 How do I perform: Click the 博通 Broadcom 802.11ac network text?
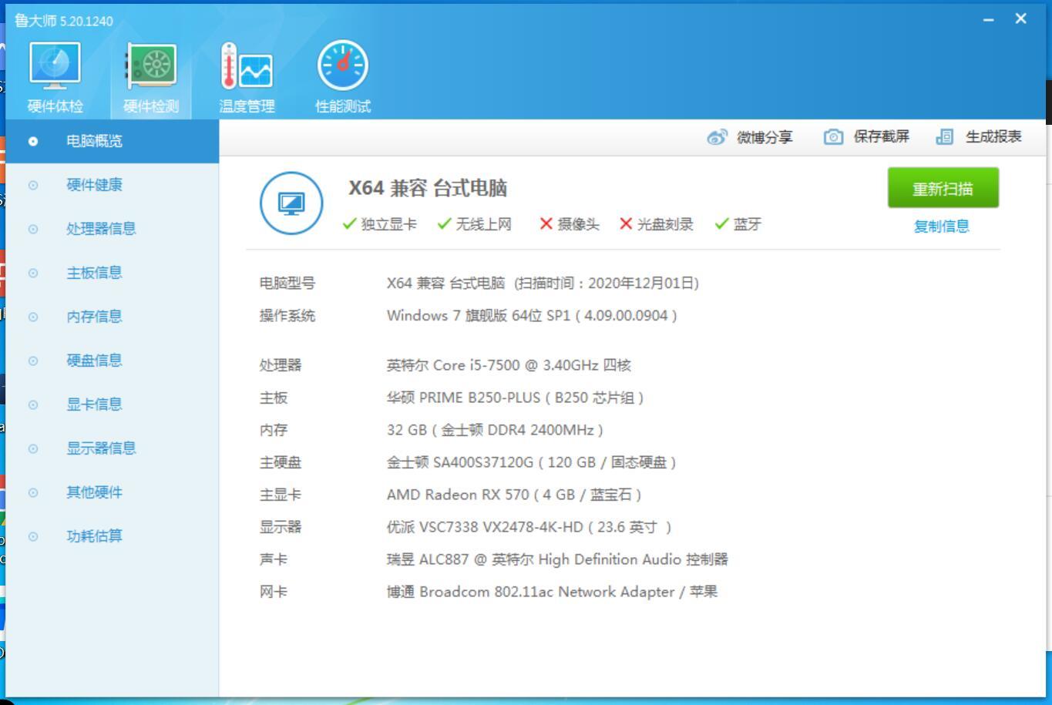coord(552,592)
